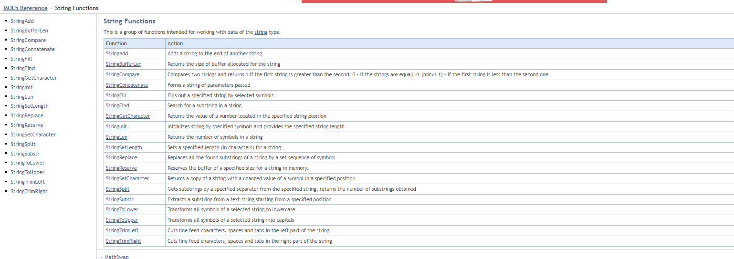The width and height of the screenshot is (734, 259).
Task: Click the 'String Functions' page heading
Action: [x=129, y=21]
